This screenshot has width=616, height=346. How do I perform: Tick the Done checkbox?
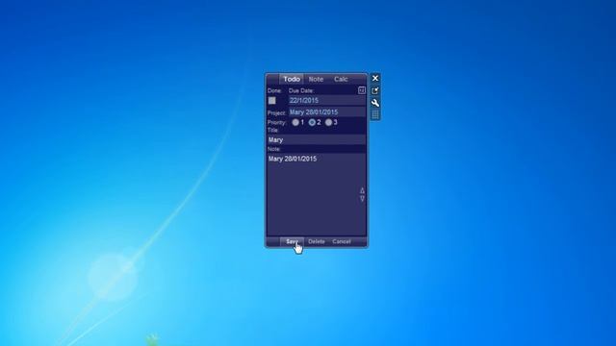[271, 100]
